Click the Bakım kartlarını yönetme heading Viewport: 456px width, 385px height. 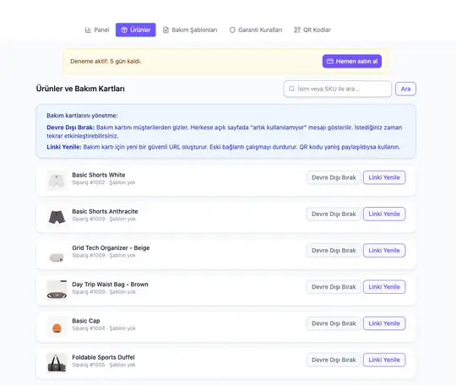click(82, 116)
